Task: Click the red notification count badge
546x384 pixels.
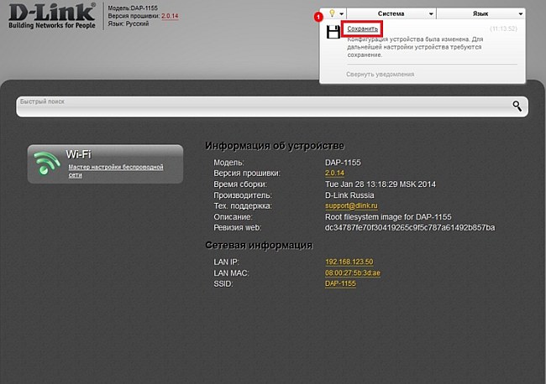Action: pyautogui.click(x=318, y=16)
